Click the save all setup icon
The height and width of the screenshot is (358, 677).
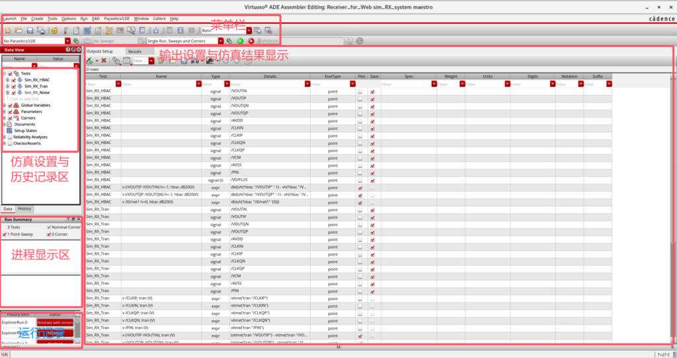point(41,30)
